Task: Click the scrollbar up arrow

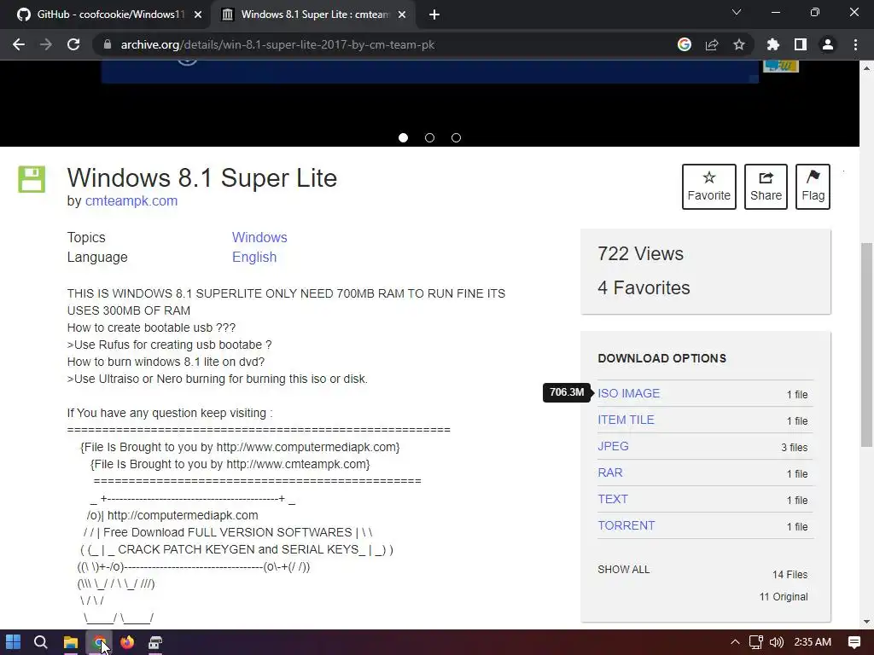Action: click(866, 67)
